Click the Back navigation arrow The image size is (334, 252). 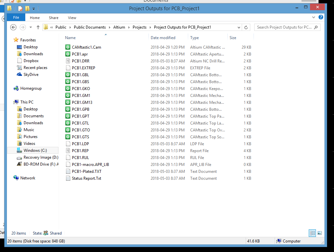pos(13,27)
